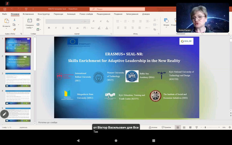Screen dimensions: 232x145
Task: Open the Файл menu
Action: [x=5, y=14]
